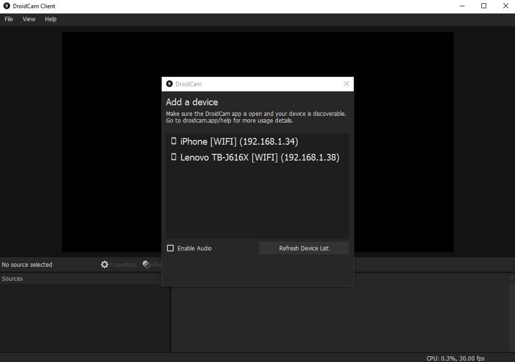Click the Filters icon in source toolbar
The image size is (515, 362).
tap(147, 264)
